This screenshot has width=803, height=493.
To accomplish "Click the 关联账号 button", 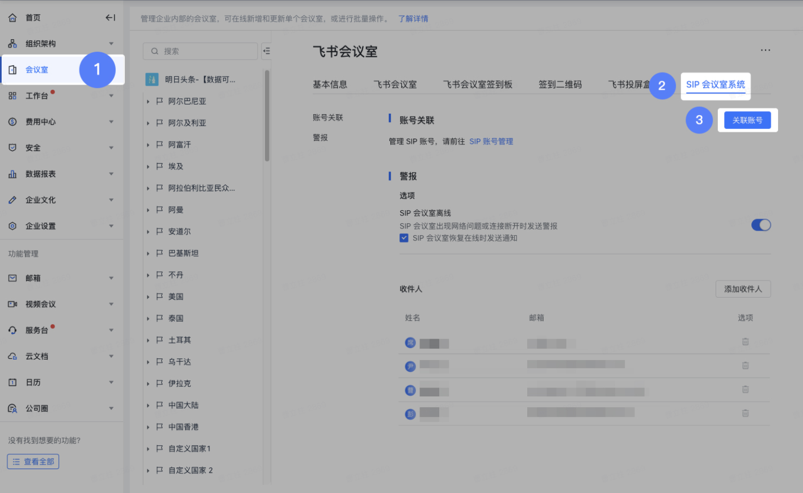I will tap(747, 120).
